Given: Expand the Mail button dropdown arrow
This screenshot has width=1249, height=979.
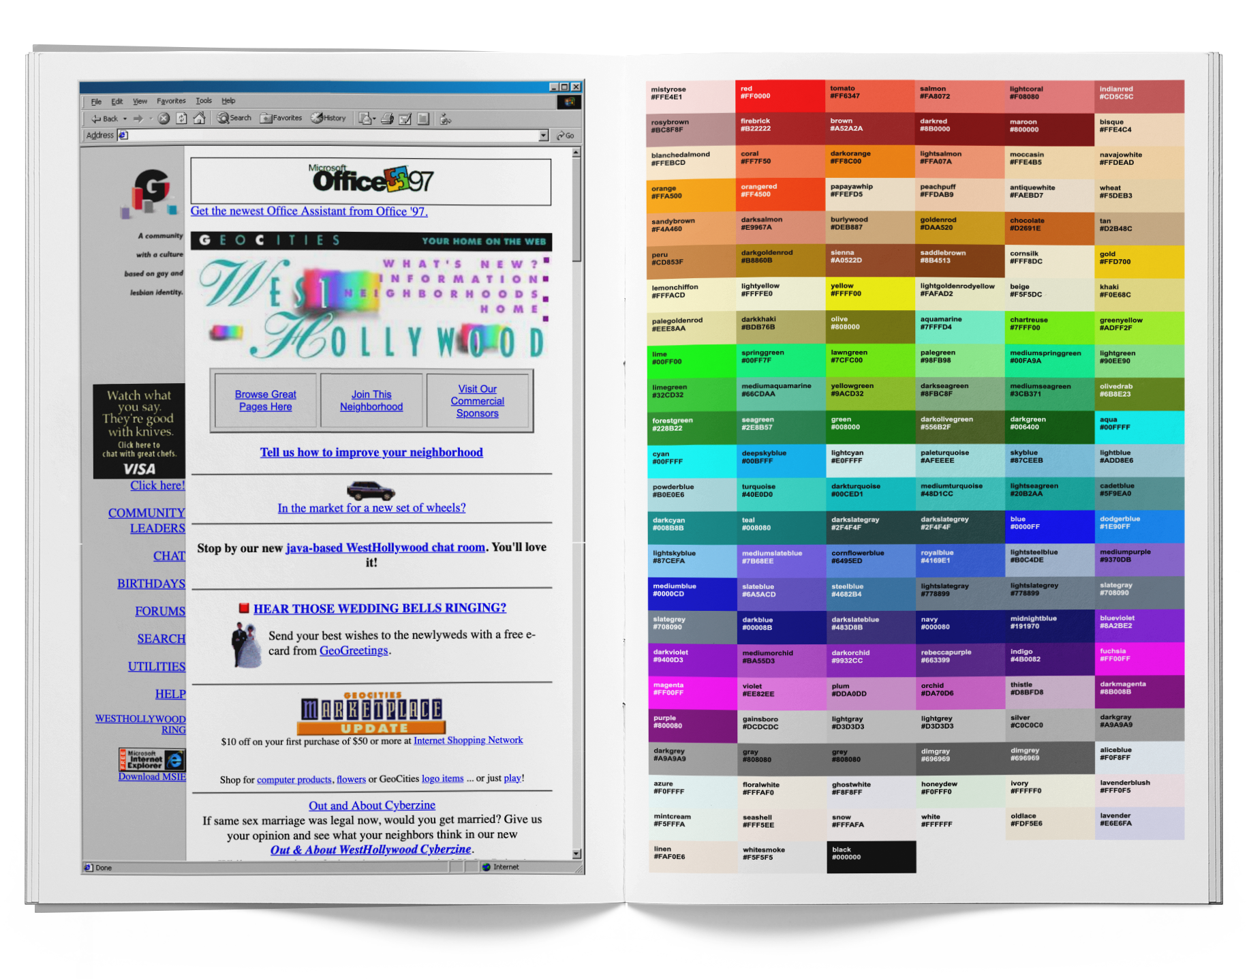Looking at the screenshot, I should [x=373, y=119].
